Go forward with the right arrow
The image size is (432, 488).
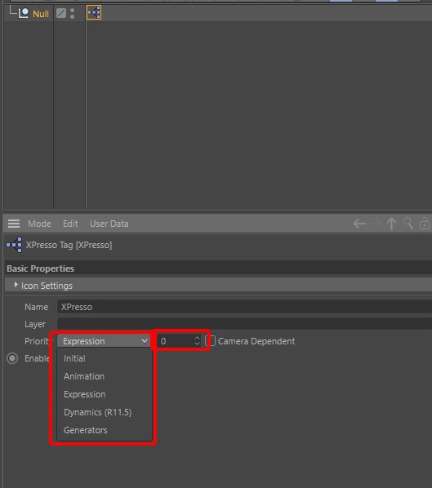(376, 224)
